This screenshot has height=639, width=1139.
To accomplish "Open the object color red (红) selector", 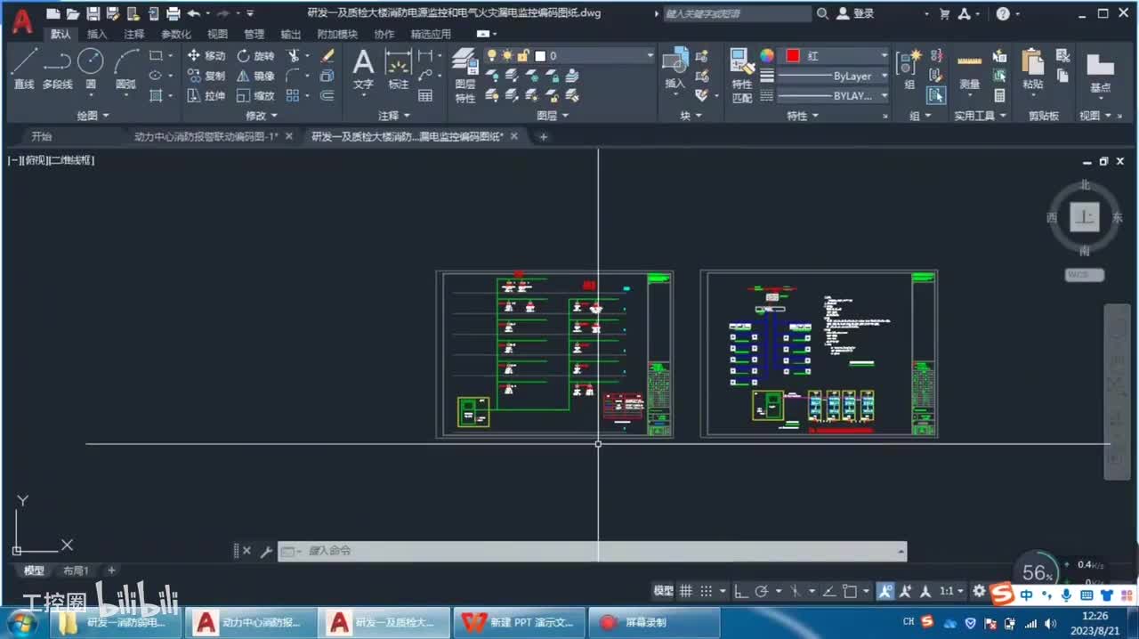I will click(x=834, y=55).
